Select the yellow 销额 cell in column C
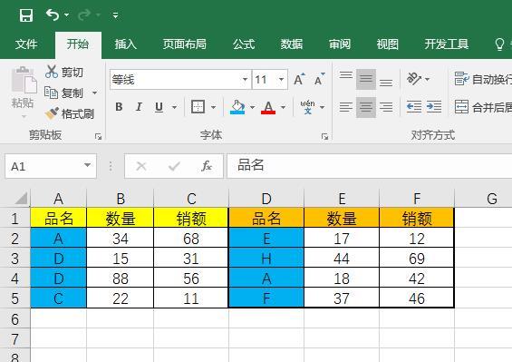 click(x=191, y=218)
